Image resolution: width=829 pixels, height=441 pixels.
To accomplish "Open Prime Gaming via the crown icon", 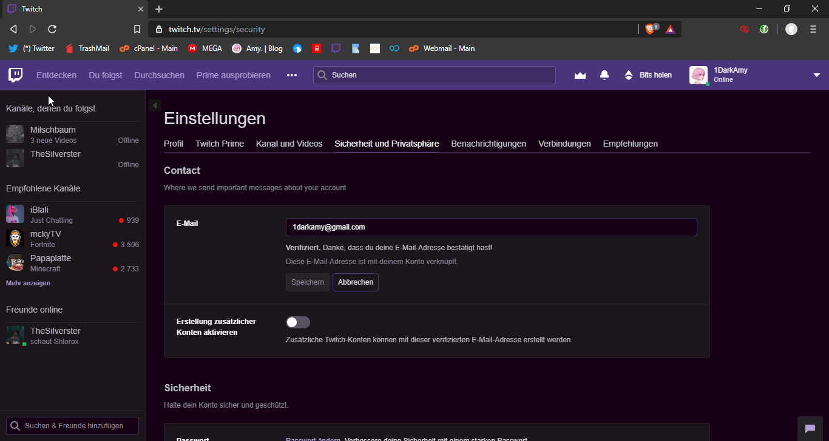I will [580, 75].
